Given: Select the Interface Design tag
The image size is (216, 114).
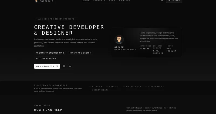Looking at the screenshot, I should tap(80, 53).
